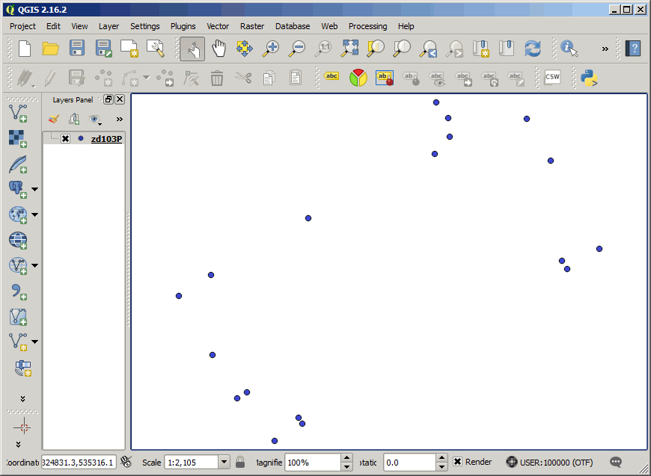Toggle mouse coordinate extents display icon
The width and height of the screenshot is (651, 476).
pyautogui.click(x=126, y=462)
